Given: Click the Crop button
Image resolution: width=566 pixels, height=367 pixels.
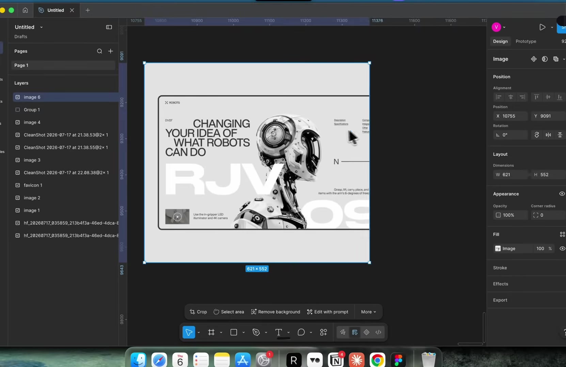Looking at the screenshot, I should [198, 312].
